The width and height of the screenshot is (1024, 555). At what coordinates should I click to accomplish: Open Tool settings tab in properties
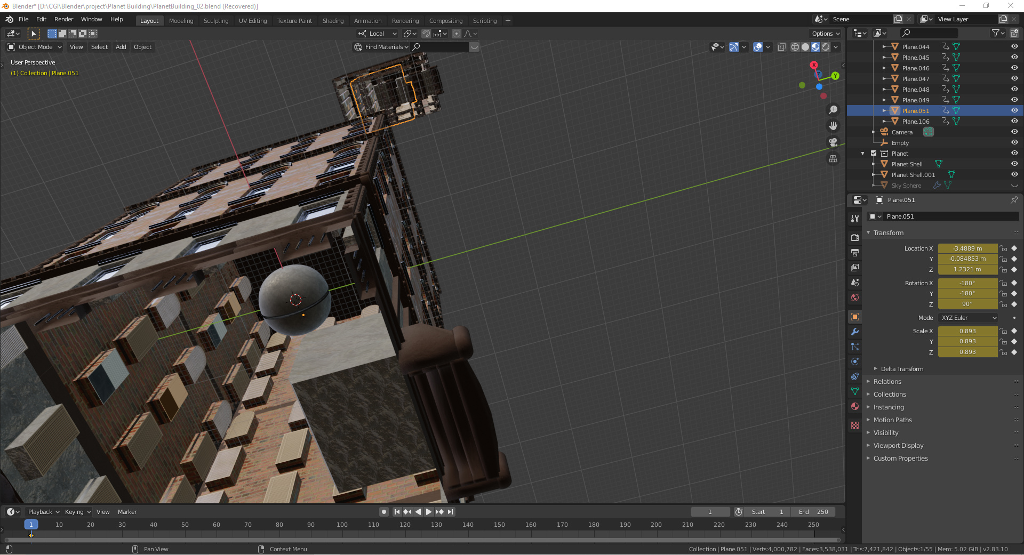pos(855,219)
